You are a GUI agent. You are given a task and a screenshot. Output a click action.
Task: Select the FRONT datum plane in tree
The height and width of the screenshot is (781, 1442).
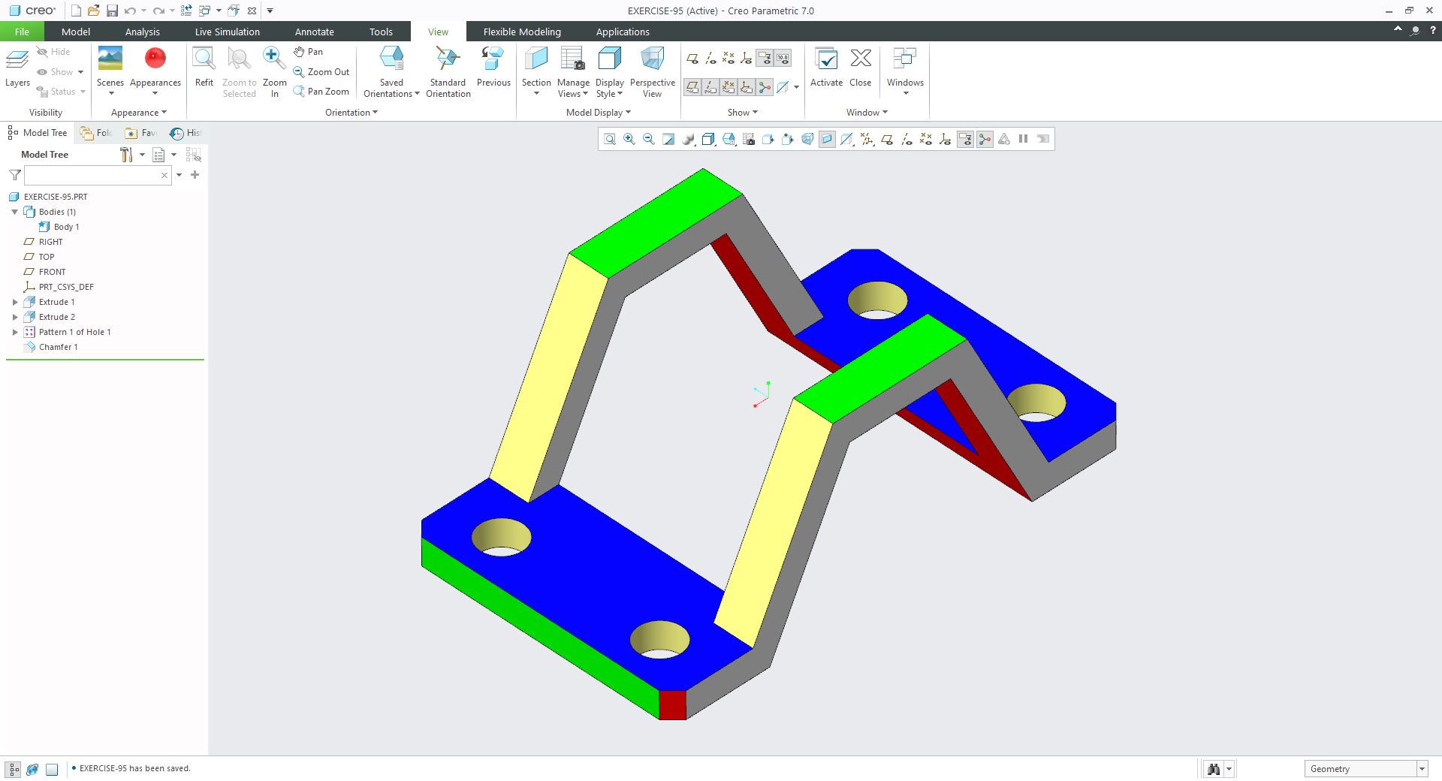52,272
